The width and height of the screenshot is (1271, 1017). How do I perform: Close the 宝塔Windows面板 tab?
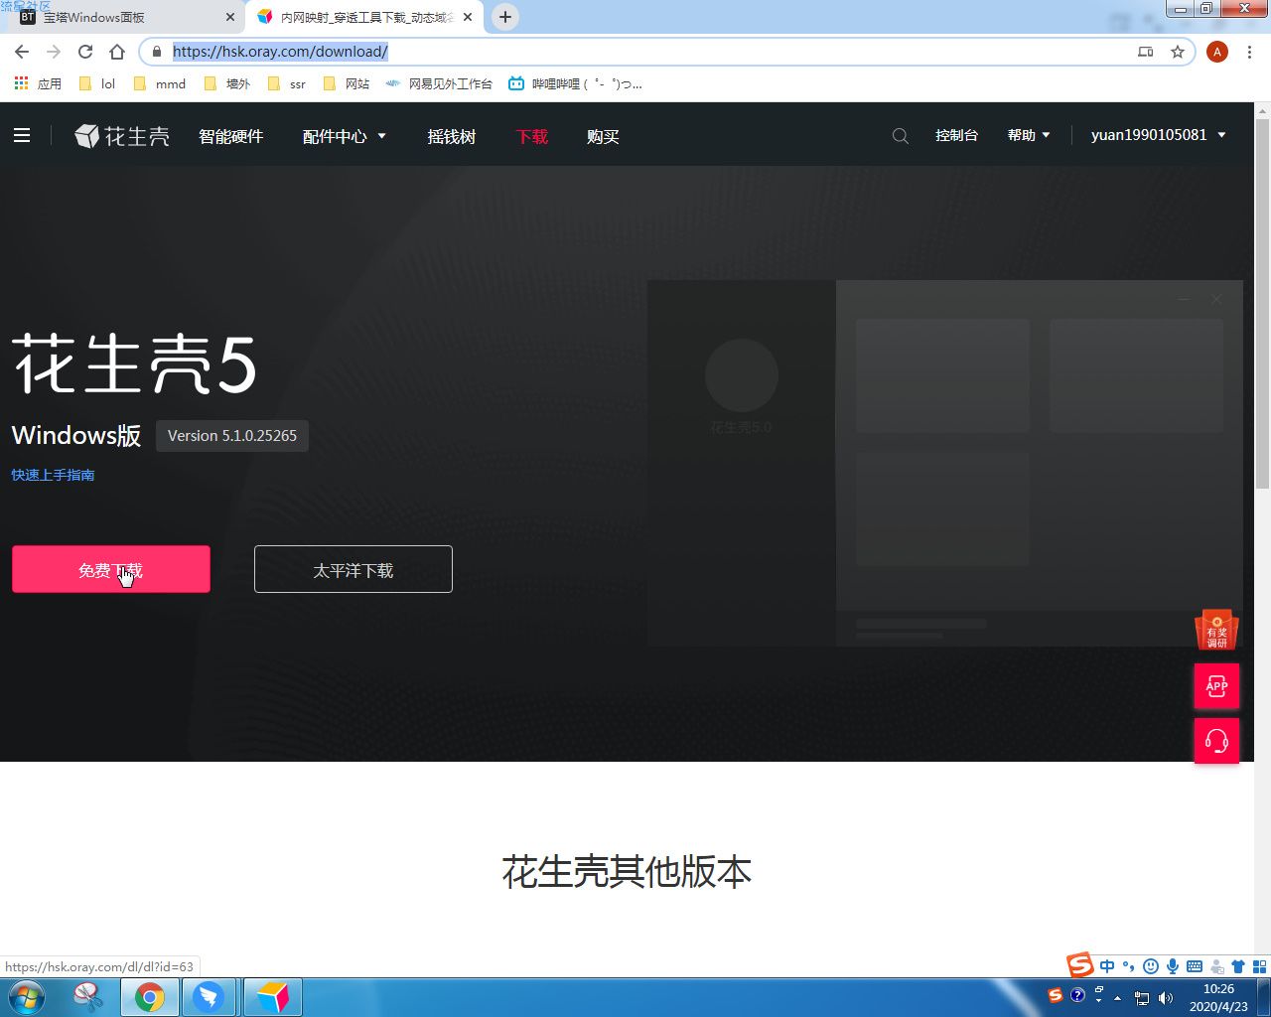coord(230,17)
